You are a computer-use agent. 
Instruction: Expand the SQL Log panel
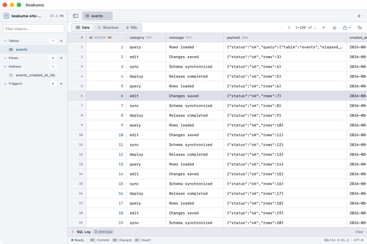point(73,232)
